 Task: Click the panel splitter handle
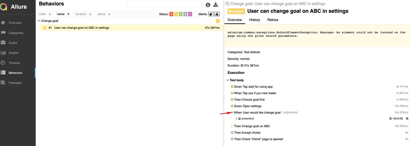pos(223,98)
